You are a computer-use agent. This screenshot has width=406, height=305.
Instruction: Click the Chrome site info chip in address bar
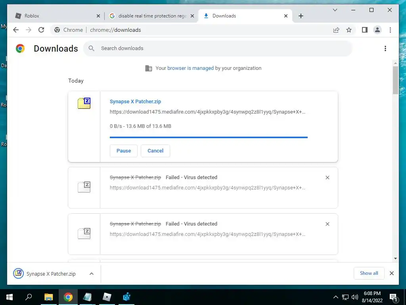(68, 30)
